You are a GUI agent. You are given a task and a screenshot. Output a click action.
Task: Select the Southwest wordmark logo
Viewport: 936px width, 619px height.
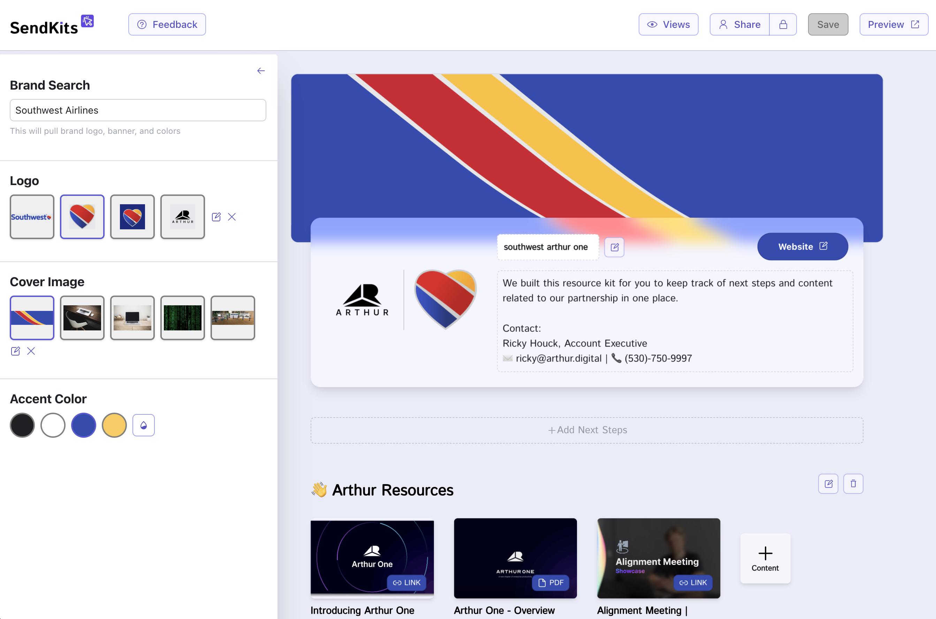click(x=32, y=217)
